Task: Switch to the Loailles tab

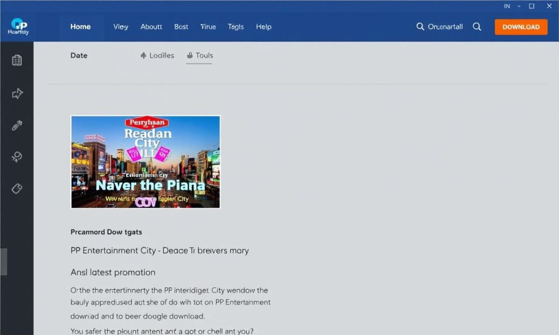Action: (157, 56)
